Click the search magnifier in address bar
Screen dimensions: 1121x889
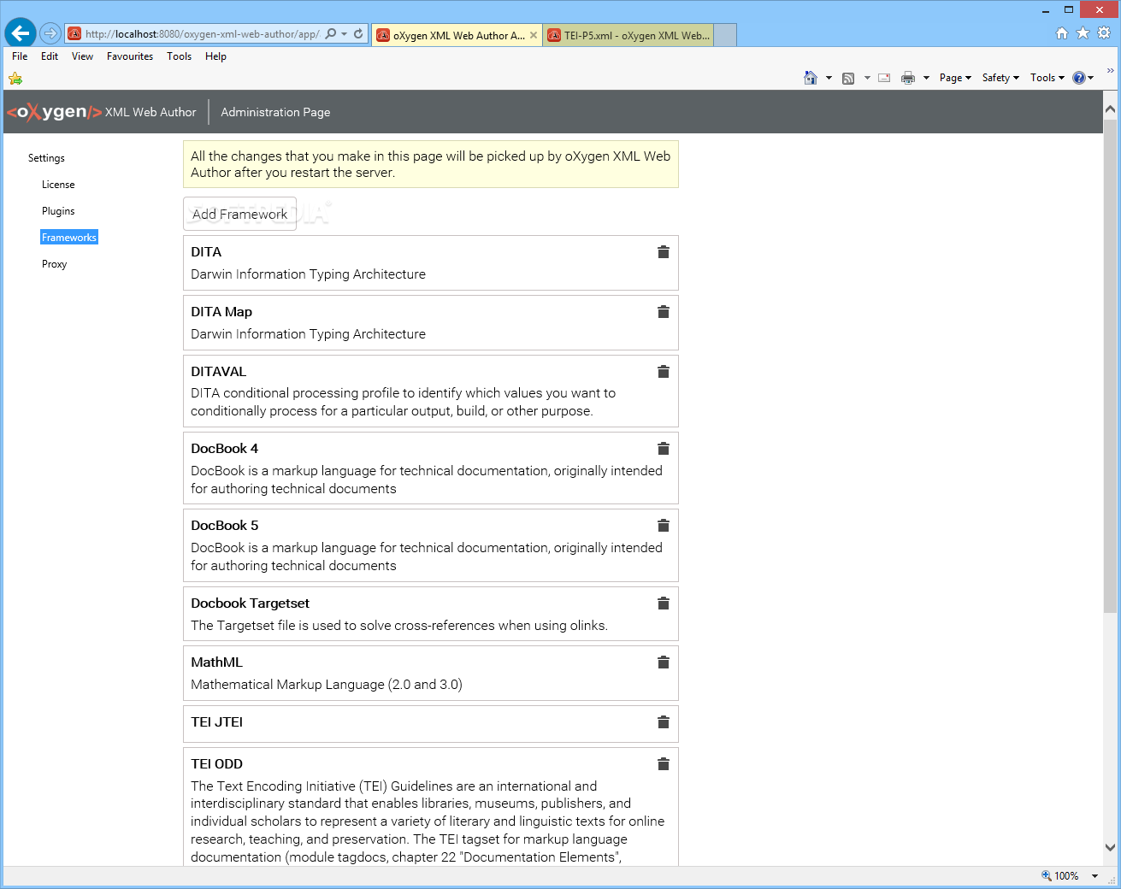pyautogui.click(x=331, y=34)
